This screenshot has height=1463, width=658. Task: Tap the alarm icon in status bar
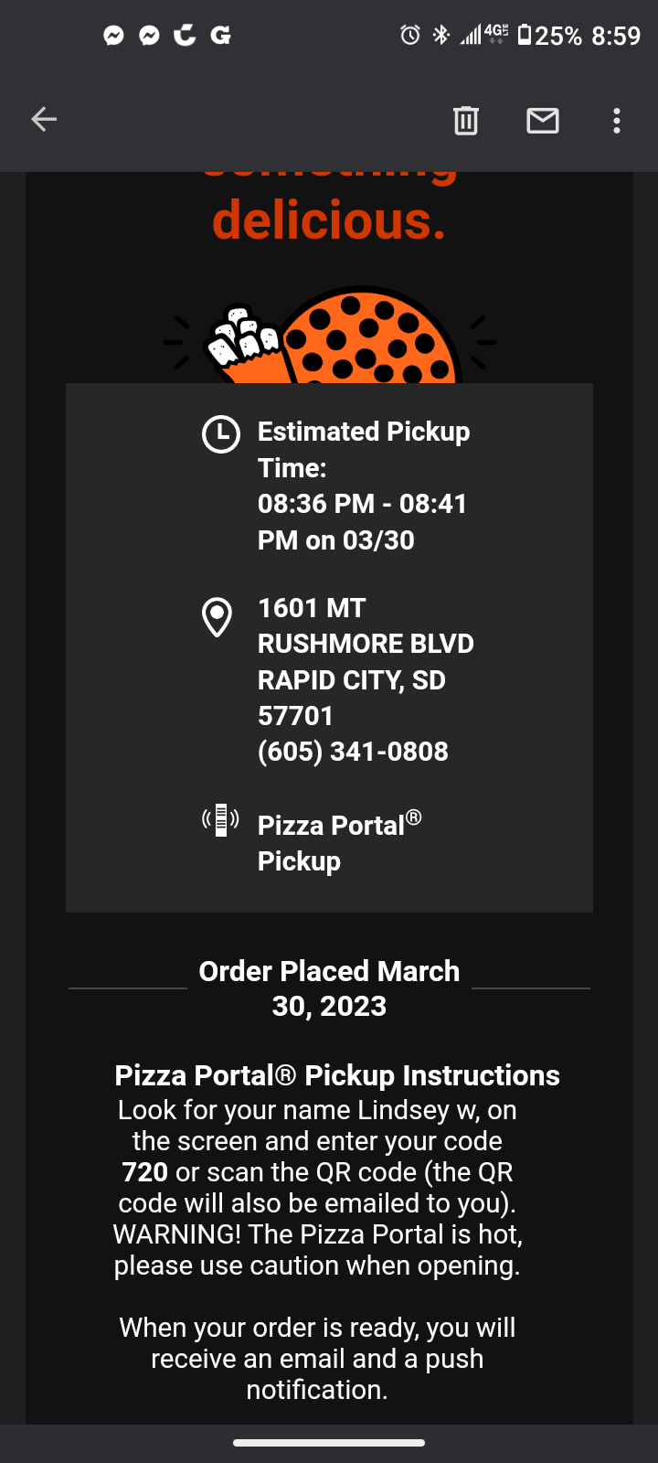[410, 36]
